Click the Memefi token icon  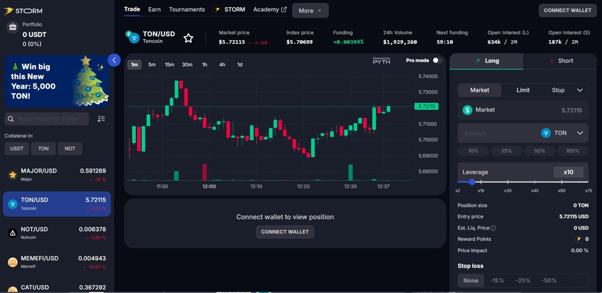click(x=13, y=262)
